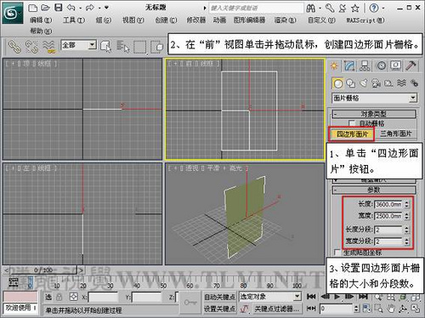Open the 全部 selection filter dropdown
The height and width of the screenshot is (318, 425).
(79, 45)
